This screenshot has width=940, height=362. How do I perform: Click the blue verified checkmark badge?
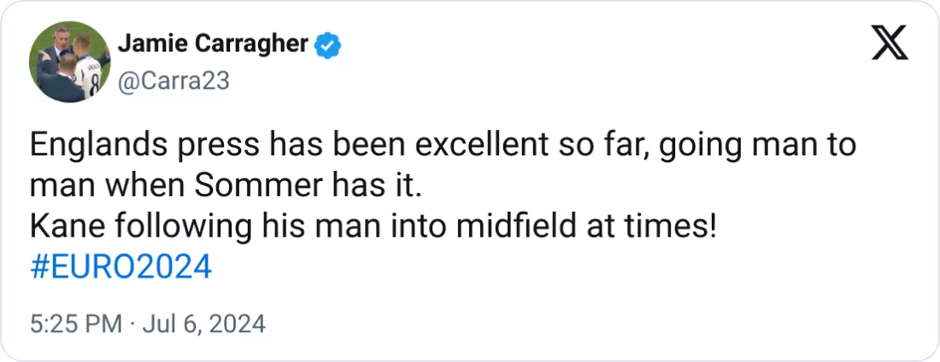[327, 45]
